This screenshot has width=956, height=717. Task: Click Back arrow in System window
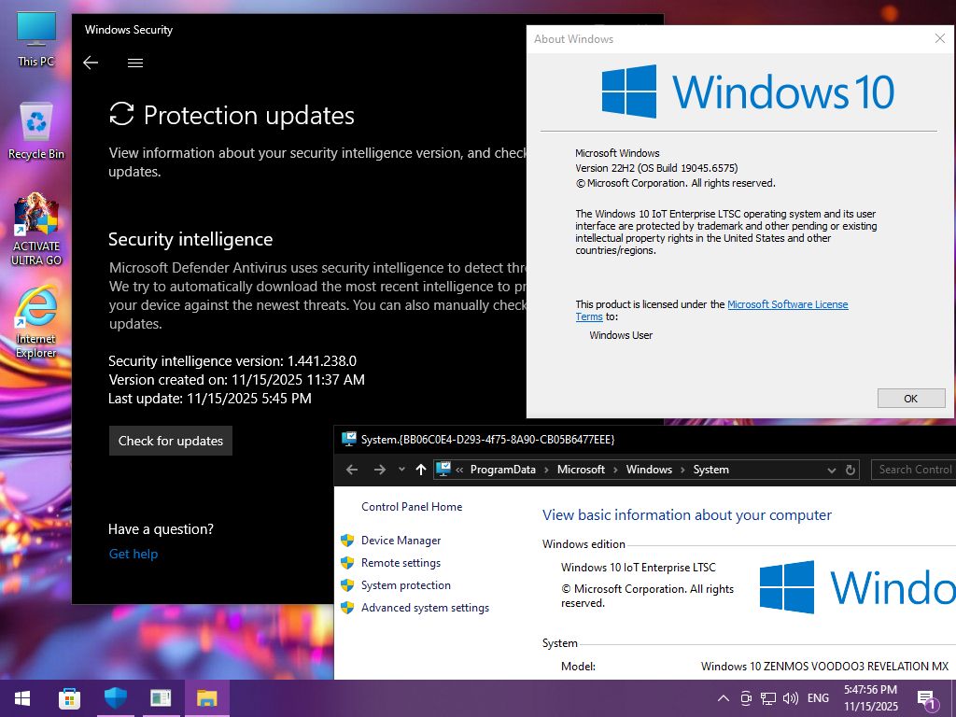tap(352, 470)
